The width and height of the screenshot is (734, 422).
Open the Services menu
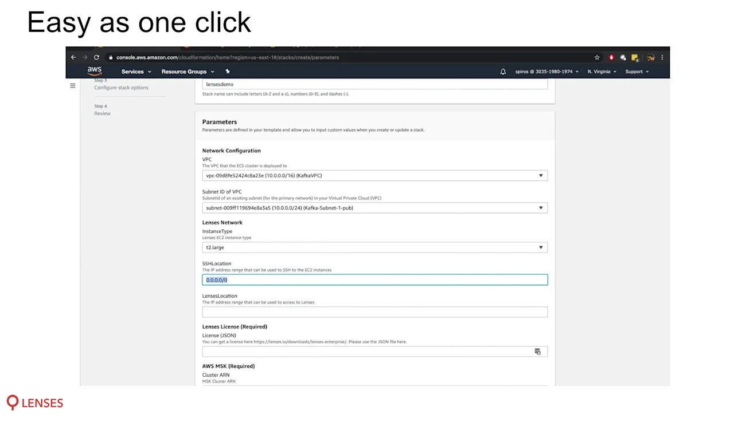[x=132, y=72]
